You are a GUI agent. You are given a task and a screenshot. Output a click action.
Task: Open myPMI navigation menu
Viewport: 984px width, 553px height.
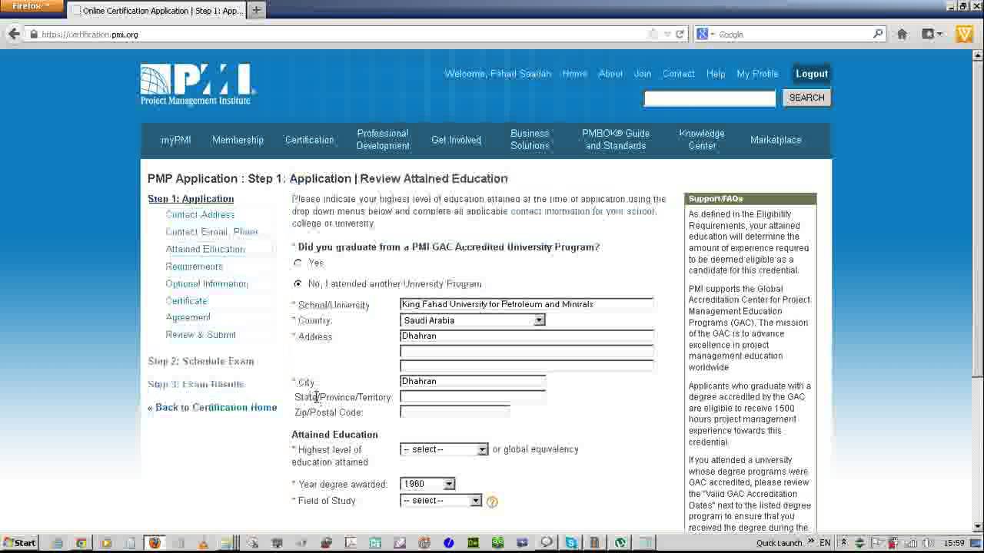tap(176, 140)
